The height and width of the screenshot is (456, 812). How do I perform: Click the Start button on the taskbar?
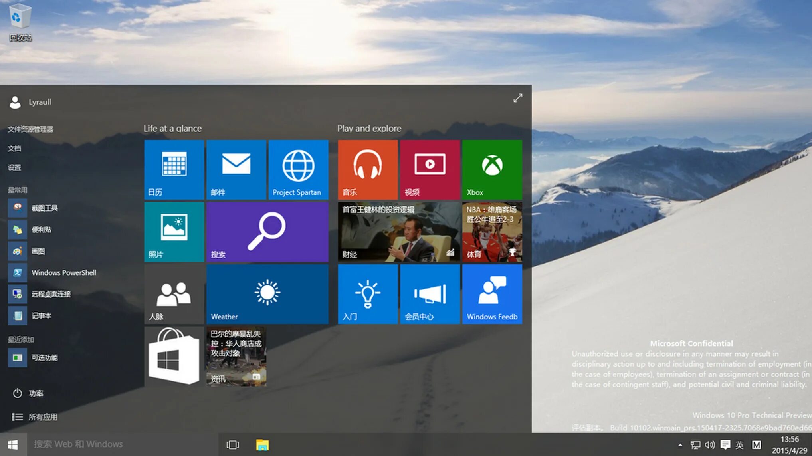[14, 444]
